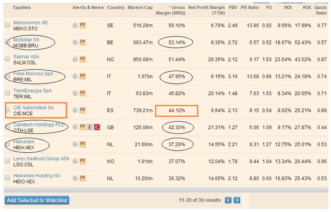Image resolution: width=331 pixels, height=212 pixels.
Task: Open CIE Automotive SA equity link
Action: coord(33,108)
